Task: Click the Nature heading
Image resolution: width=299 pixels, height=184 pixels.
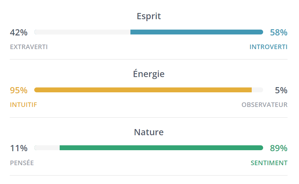Action: pos(149,132)
